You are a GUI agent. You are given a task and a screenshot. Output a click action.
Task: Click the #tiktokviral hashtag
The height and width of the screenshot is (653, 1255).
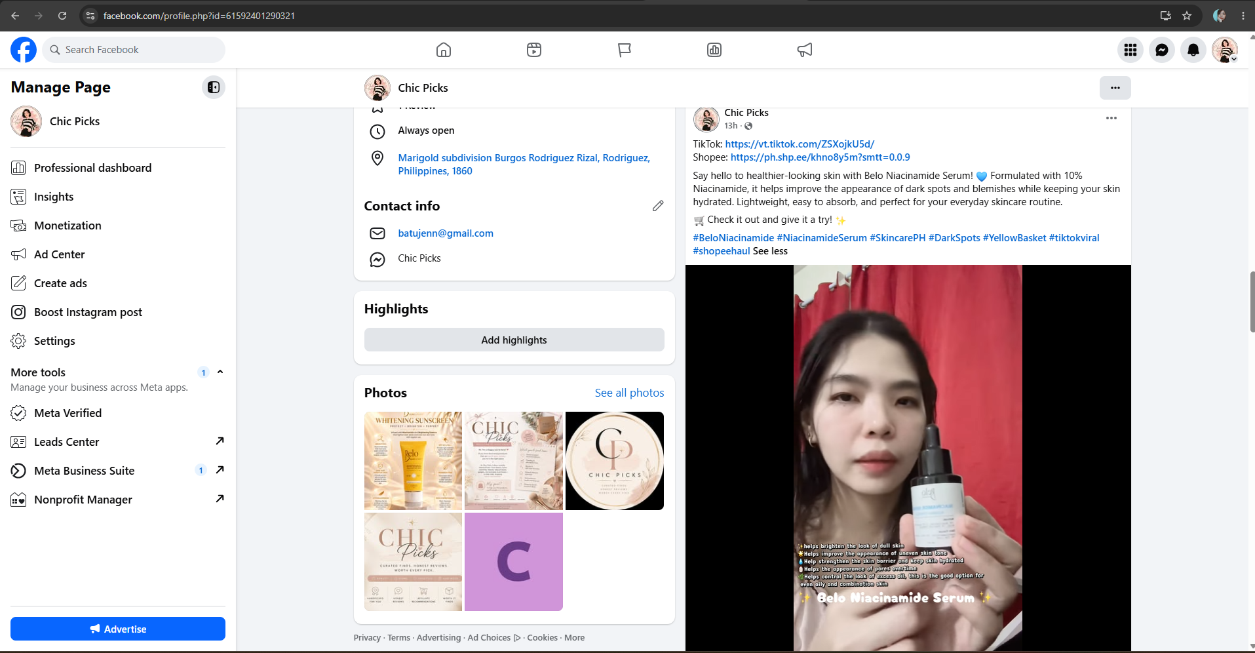click(x=1074, y=238)
